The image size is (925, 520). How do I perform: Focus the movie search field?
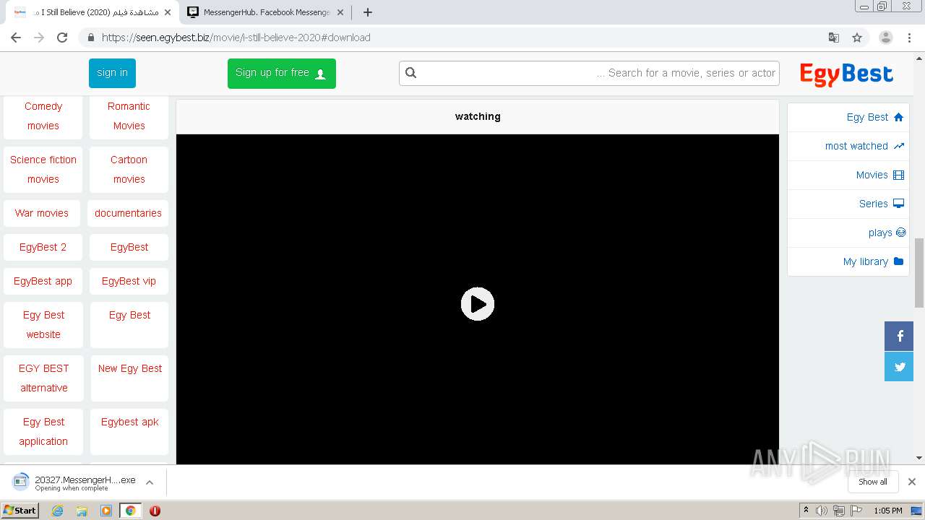point(589,73)
